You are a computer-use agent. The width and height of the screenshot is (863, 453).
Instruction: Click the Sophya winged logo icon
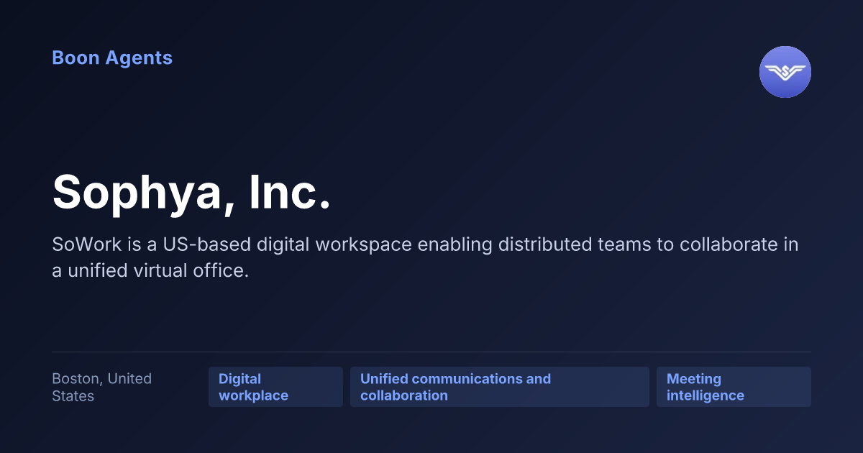tap(785, 72)
